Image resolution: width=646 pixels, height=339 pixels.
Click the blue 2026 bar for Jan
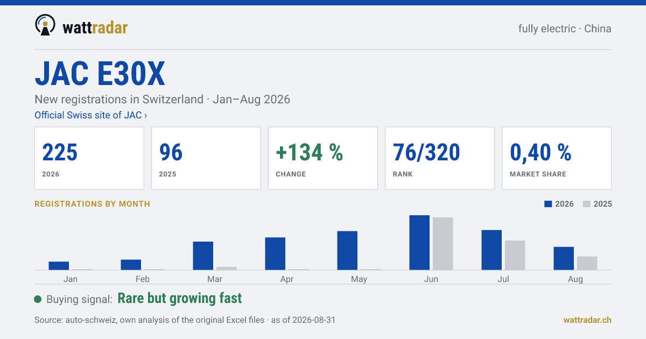59,266
